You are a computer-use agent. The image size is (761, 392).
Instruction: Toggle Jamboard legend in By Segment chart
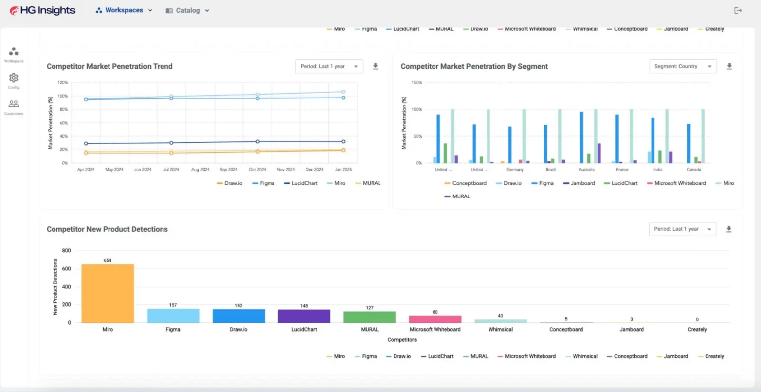coord(579,183)
